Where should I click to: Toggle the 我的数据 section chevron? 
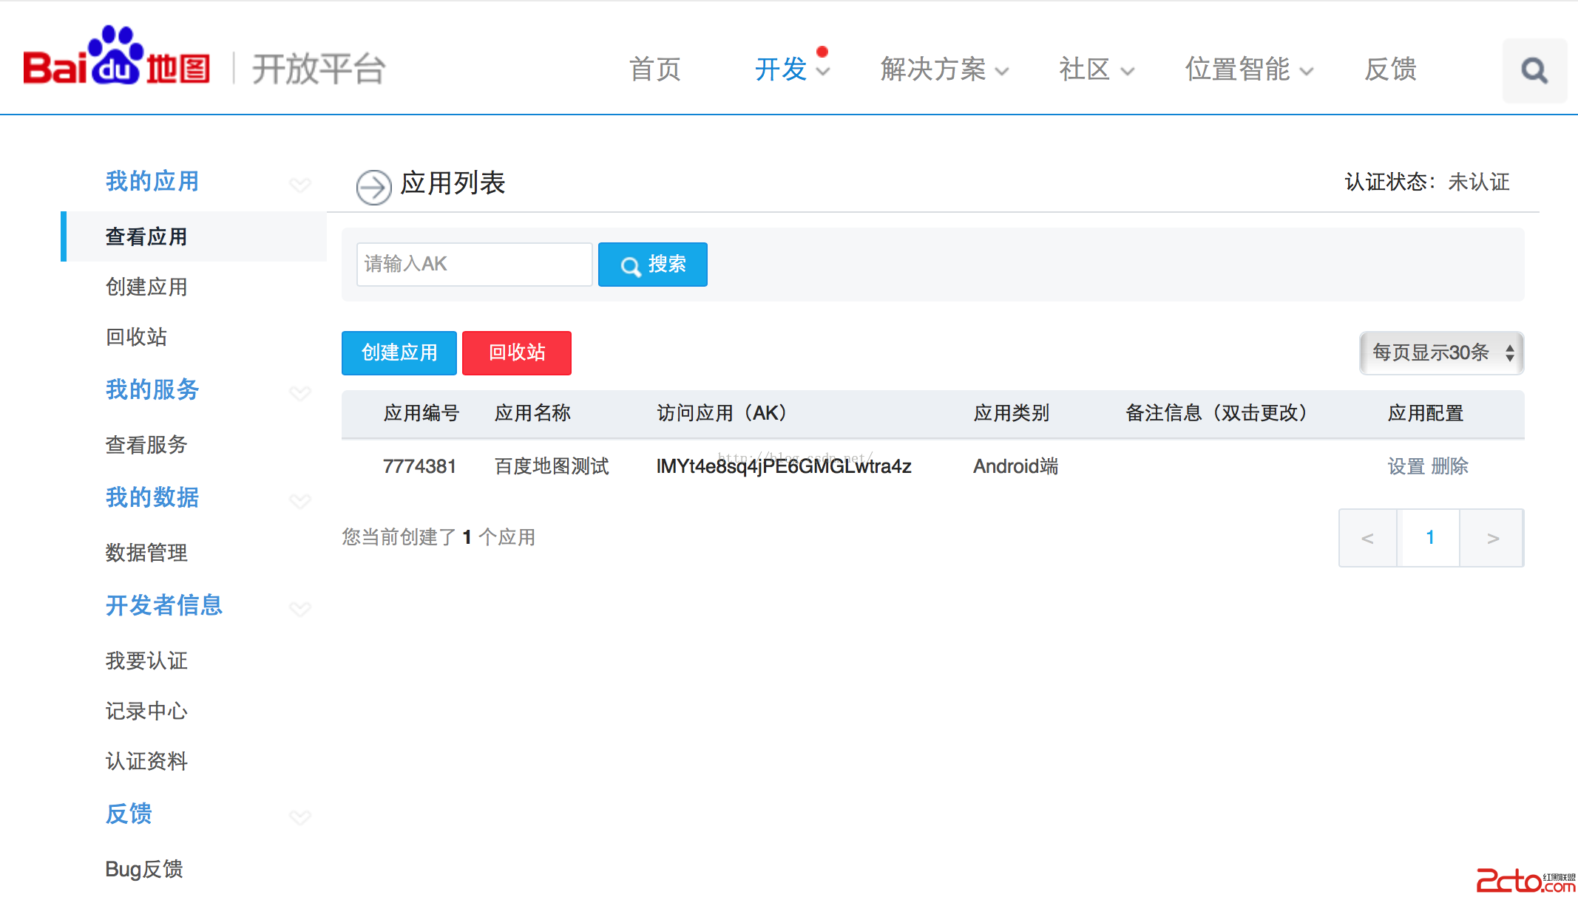click(299, 500)
